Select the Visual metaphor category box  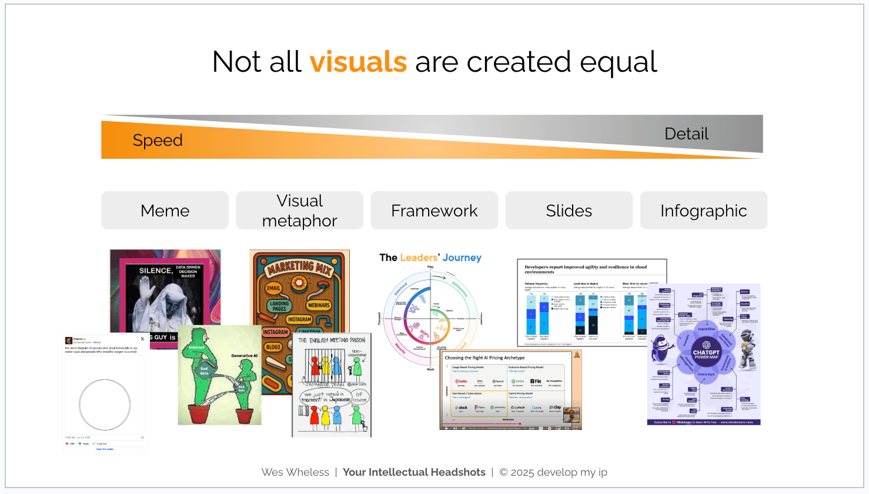pyautogui.click(x=299, y=211)
